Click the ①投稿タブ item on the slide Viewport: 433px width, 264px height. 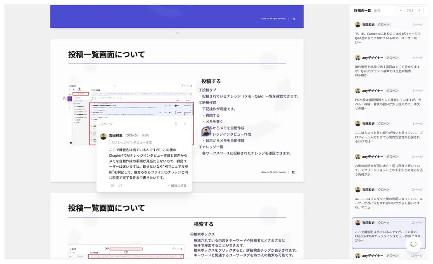(x=207, y=90)
